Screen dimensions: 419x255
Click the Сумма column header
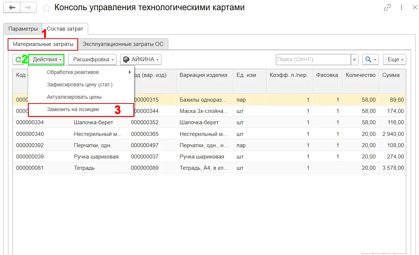click(392, 81)
